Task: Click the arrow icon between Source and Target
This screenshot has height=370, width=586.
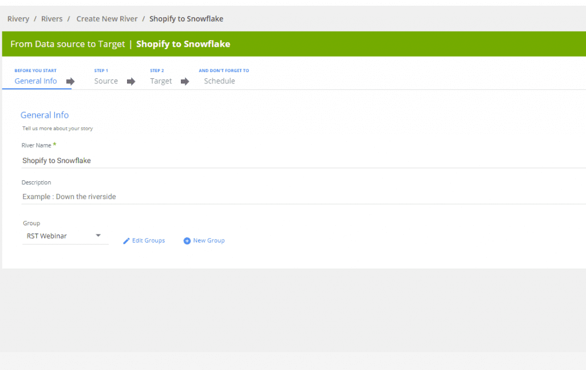Action: click(131, 82)
